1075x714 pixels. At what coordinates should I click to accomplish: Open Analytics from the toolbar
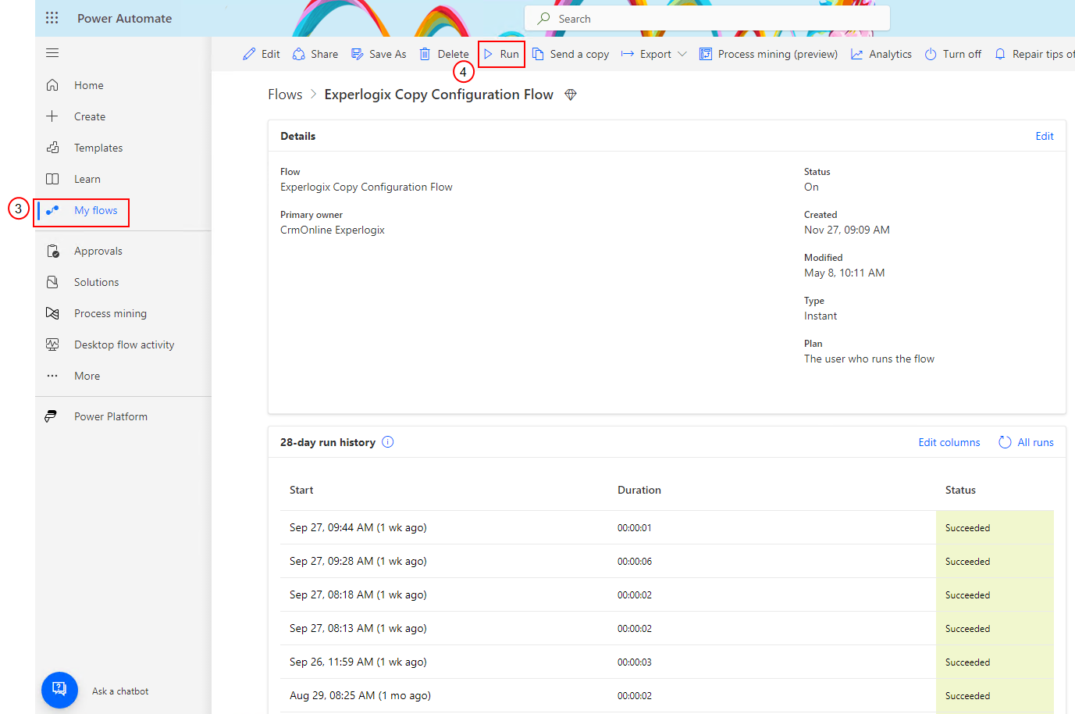(881, 54)
